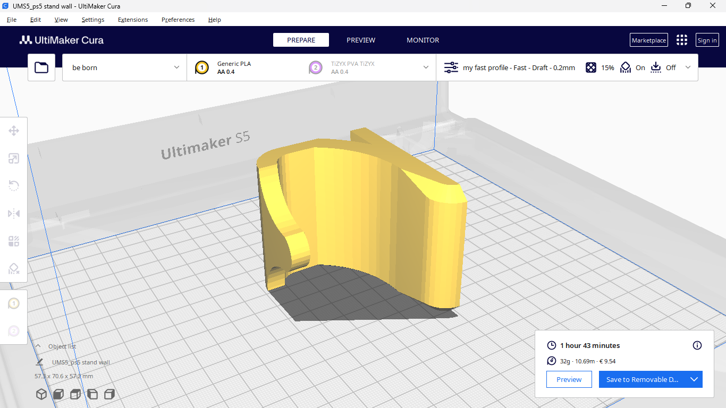Viewport: 726px width, 408px height.
Task: Click the PREPARE stage tab
Action: click(301, 40)
